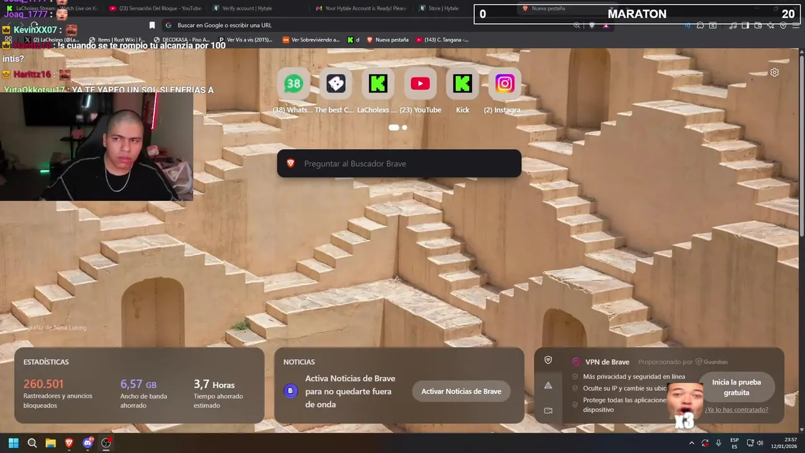Switch to 'Verify account | Hytale' tab
Image resolution: width=805 pixels, height=453 pixels.
click(258, 8)
